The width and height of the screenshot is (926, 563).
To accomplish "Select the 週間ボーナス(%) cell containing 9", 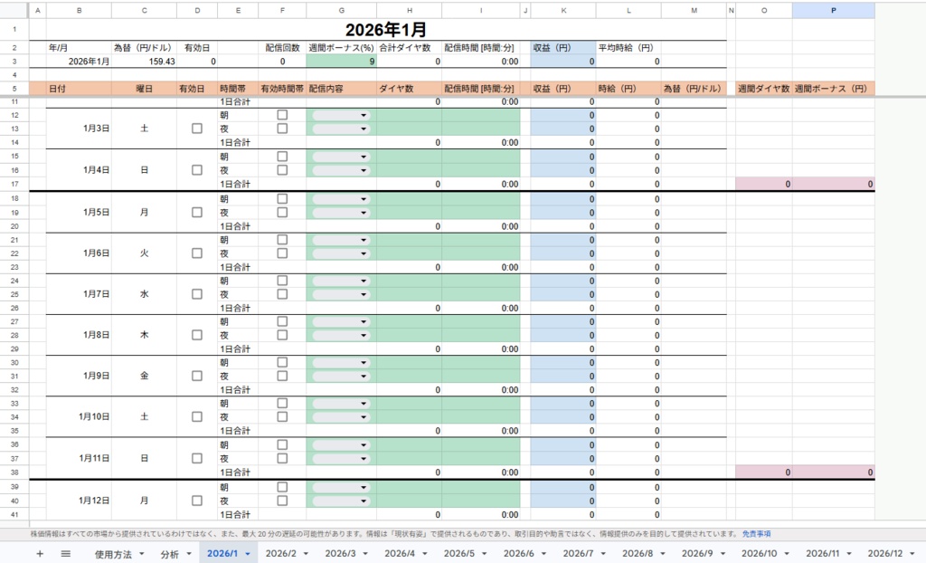I will (341, 61).
